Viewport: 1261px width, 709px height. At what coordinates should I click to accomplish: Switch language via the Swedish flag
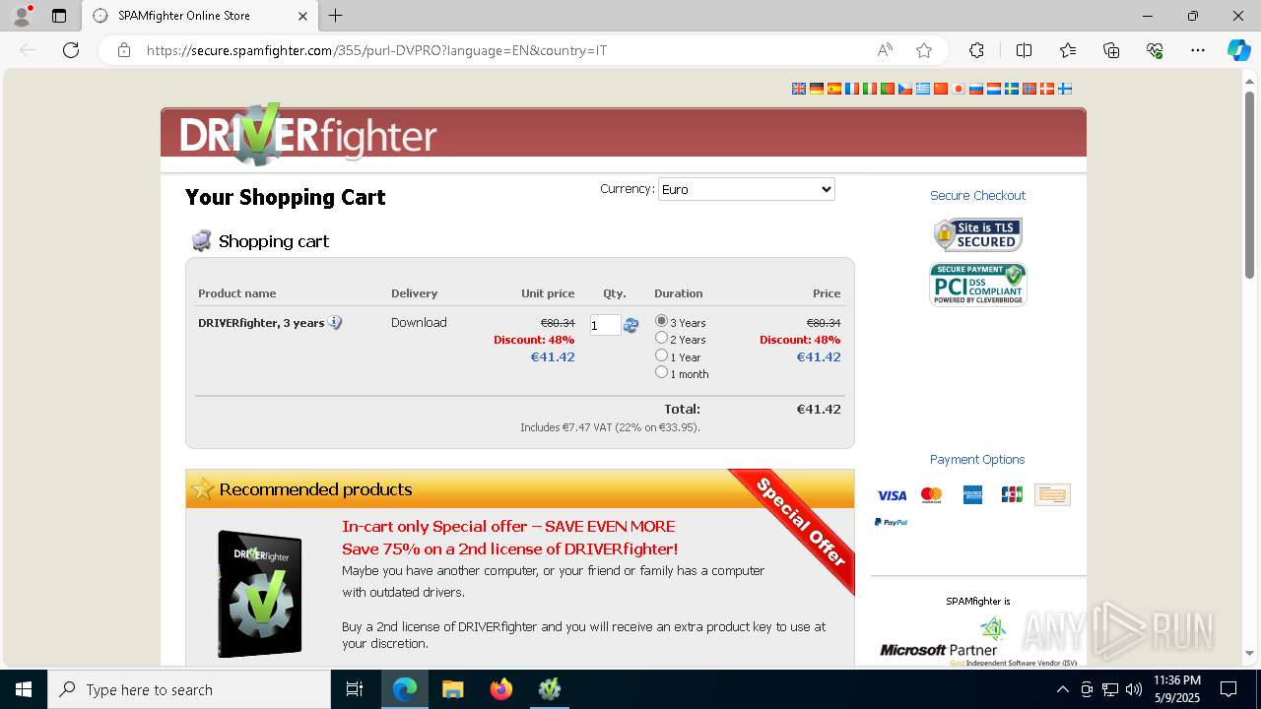[1012, 89]
